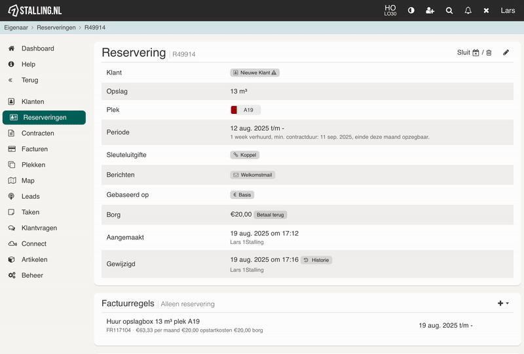Send the Welkomstmail message
Viewport: 524px width, 354px height.
click(x=253, y=175)
